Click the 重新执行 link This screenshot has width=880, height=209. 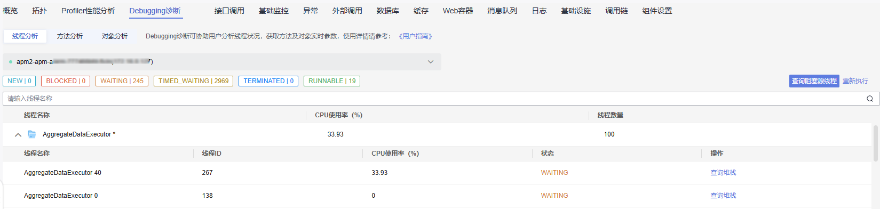click(x=855, y=81)
